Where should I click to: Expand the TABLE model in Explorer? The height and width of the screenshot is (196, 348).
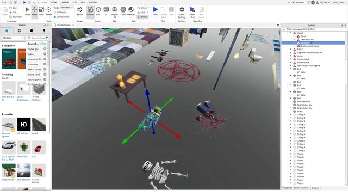click(290, 50)
